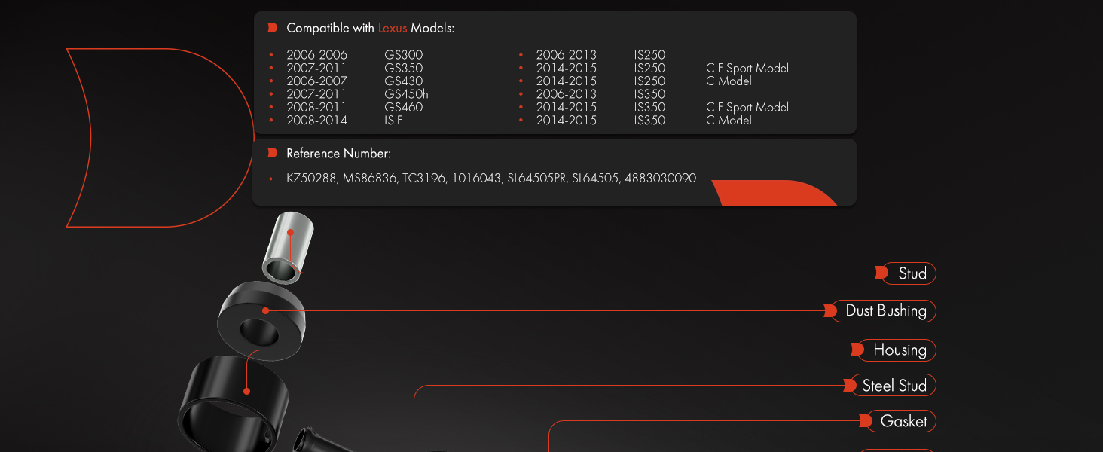Image resolution: width=1103 pixels, height=452 pixels.
Task: Click the GS350 model text
Action: tap(403, 68)
